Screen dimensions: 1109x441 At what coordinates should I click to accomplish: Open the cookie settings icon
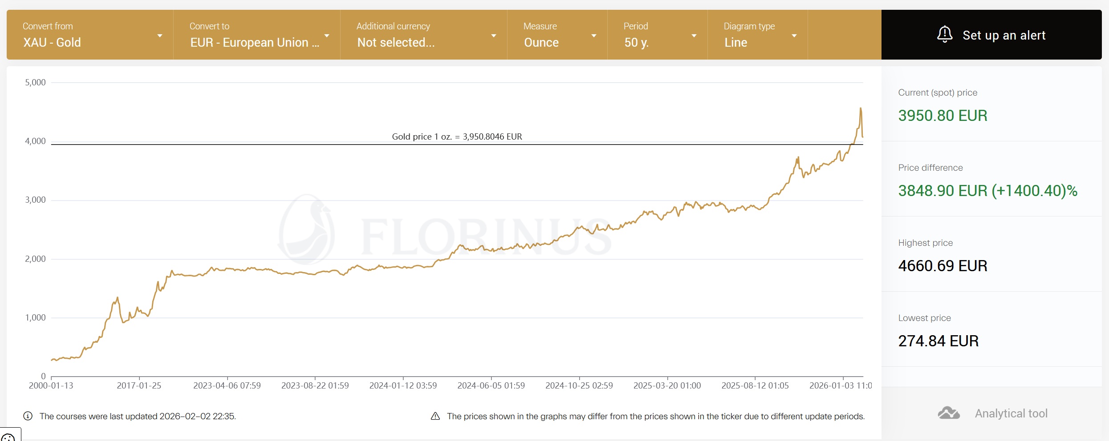[x=8, y=437]
